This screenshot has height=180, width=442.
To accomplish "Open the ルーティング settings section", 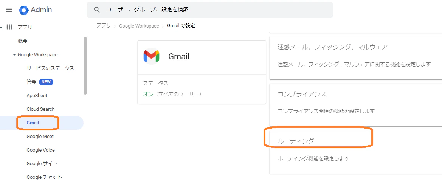I will [x=356, y=150].
